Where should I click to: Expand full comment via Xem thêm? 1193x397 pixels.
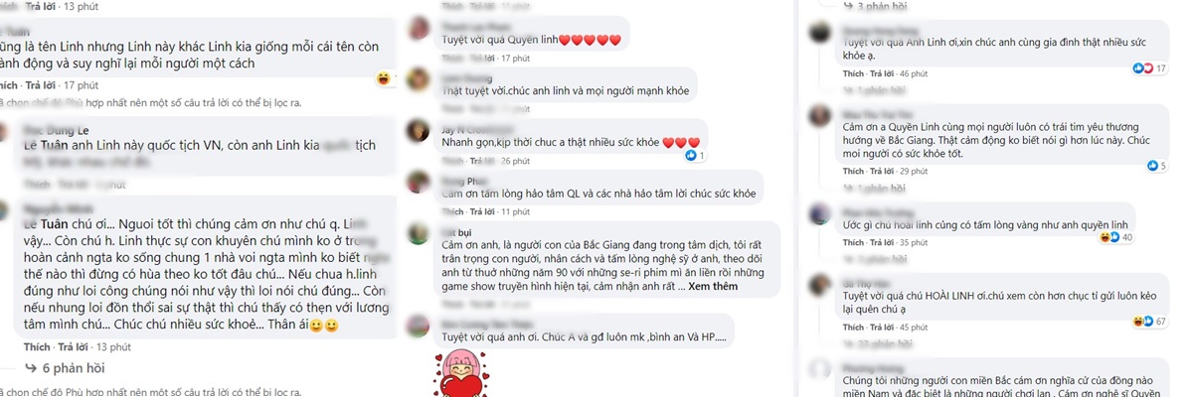click(714, 286)
